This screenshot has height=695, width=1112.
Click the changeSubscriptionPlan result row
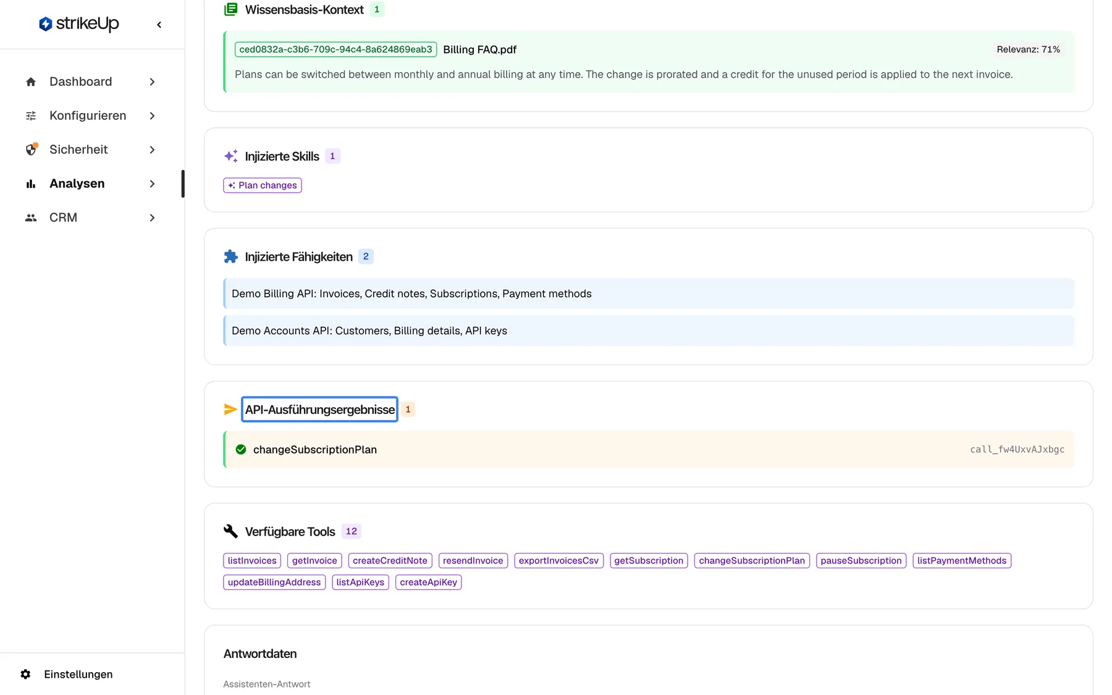(x=649, y=449)
